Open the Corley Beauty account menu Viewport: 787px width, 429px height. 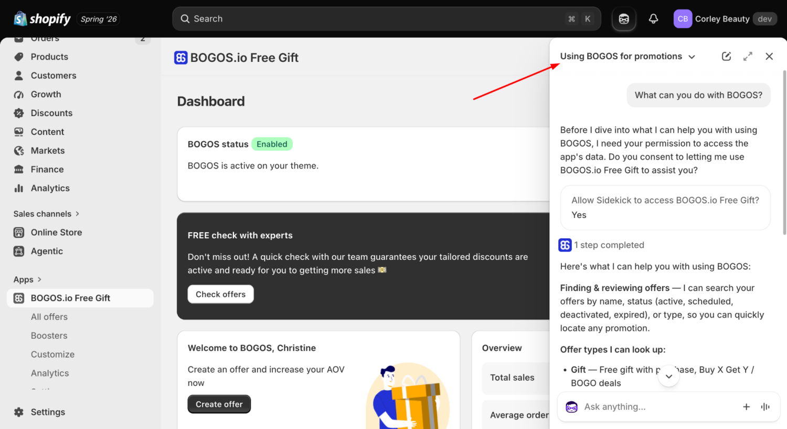coord(725,19)
